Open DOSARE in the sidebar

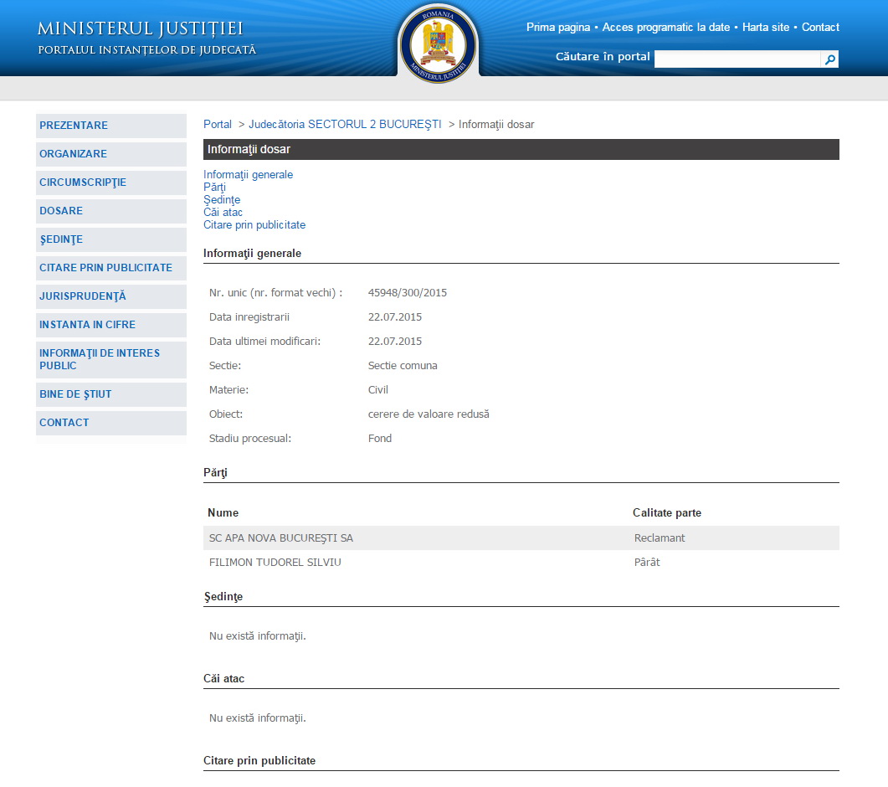pyautogui.click(x=61, y=211)
